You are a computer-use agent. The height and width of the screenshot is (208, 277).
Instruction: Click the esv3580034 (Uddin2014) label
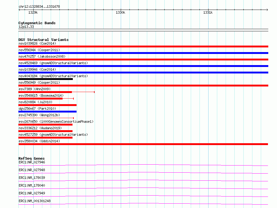tap(39, 141)
